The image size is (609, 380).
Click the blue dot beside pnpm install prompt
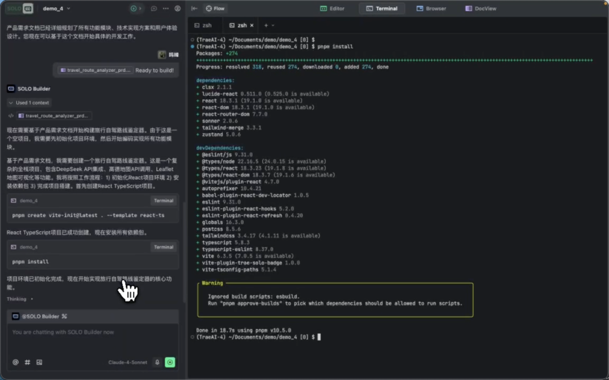[192, 47]
